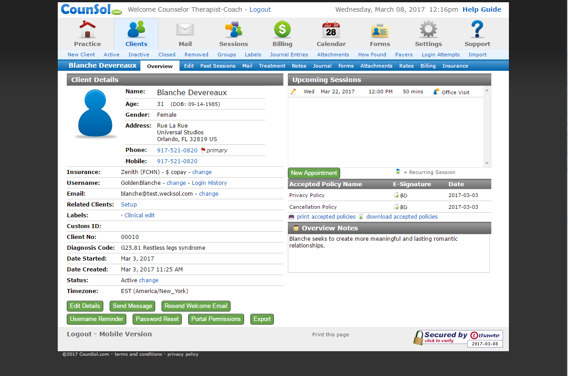Click the client avatar silhouette image

95,114
